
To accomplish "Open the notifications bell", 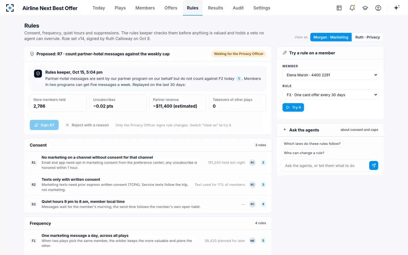I will (x=352, y=8).
